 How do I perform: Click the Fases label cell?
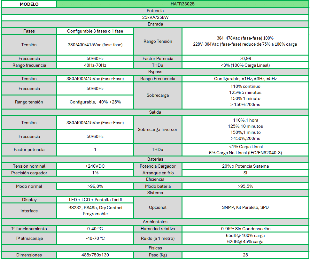[29, 31]
